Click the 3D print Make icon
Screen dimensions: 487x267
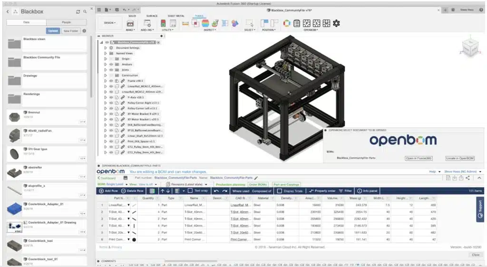point(130,24)
